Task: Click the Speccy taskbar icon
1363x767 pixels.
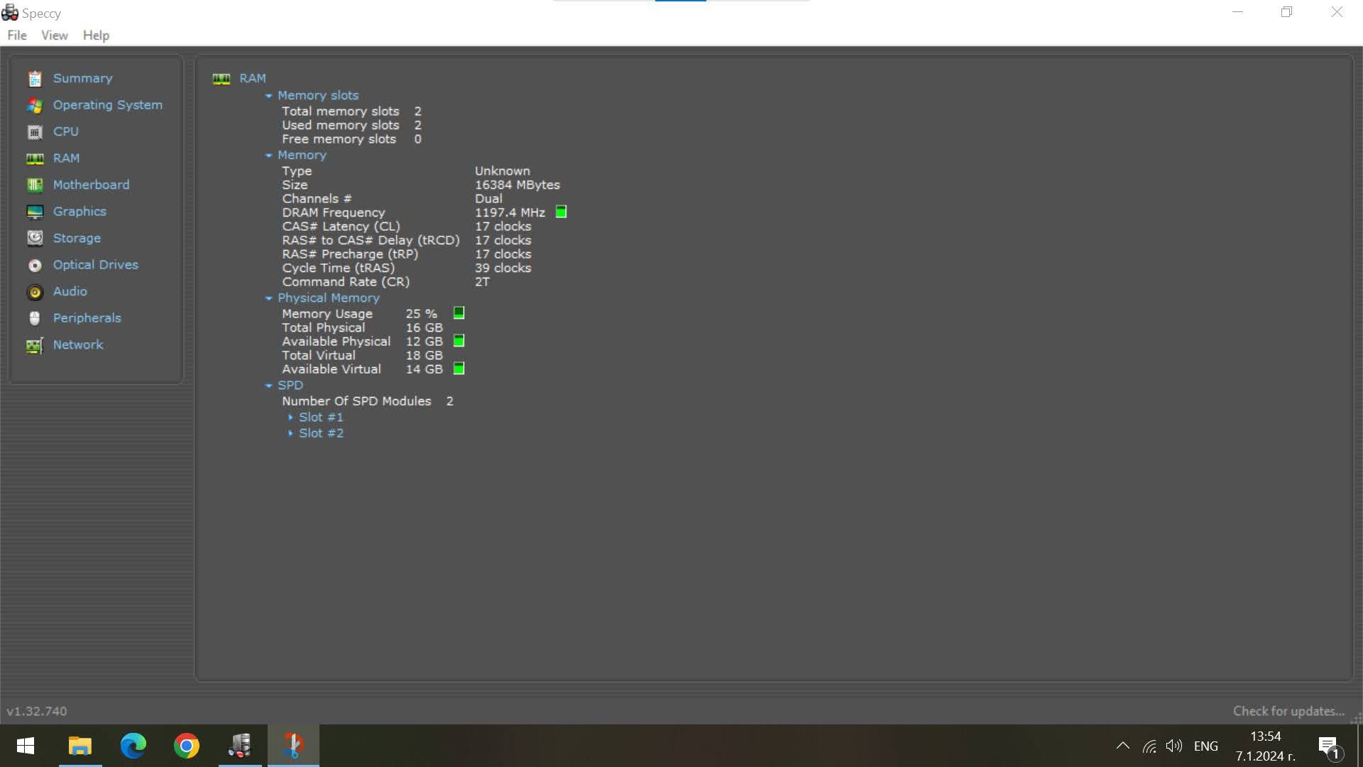Action: tap(240, 746)
